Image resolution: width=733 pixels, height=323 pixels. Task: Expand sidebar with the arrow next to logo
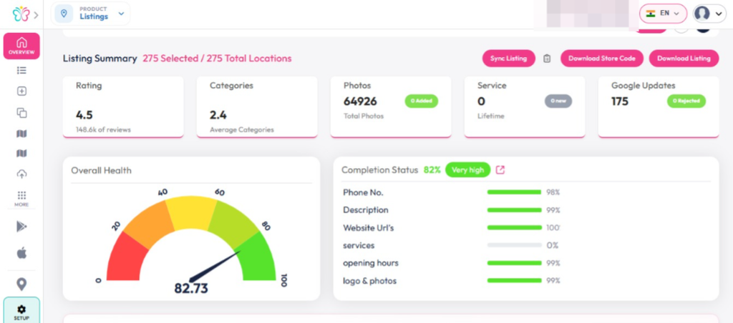(36, 15)
